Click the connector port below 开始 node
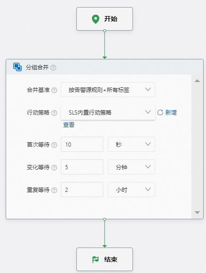 (x=105, y=31)
